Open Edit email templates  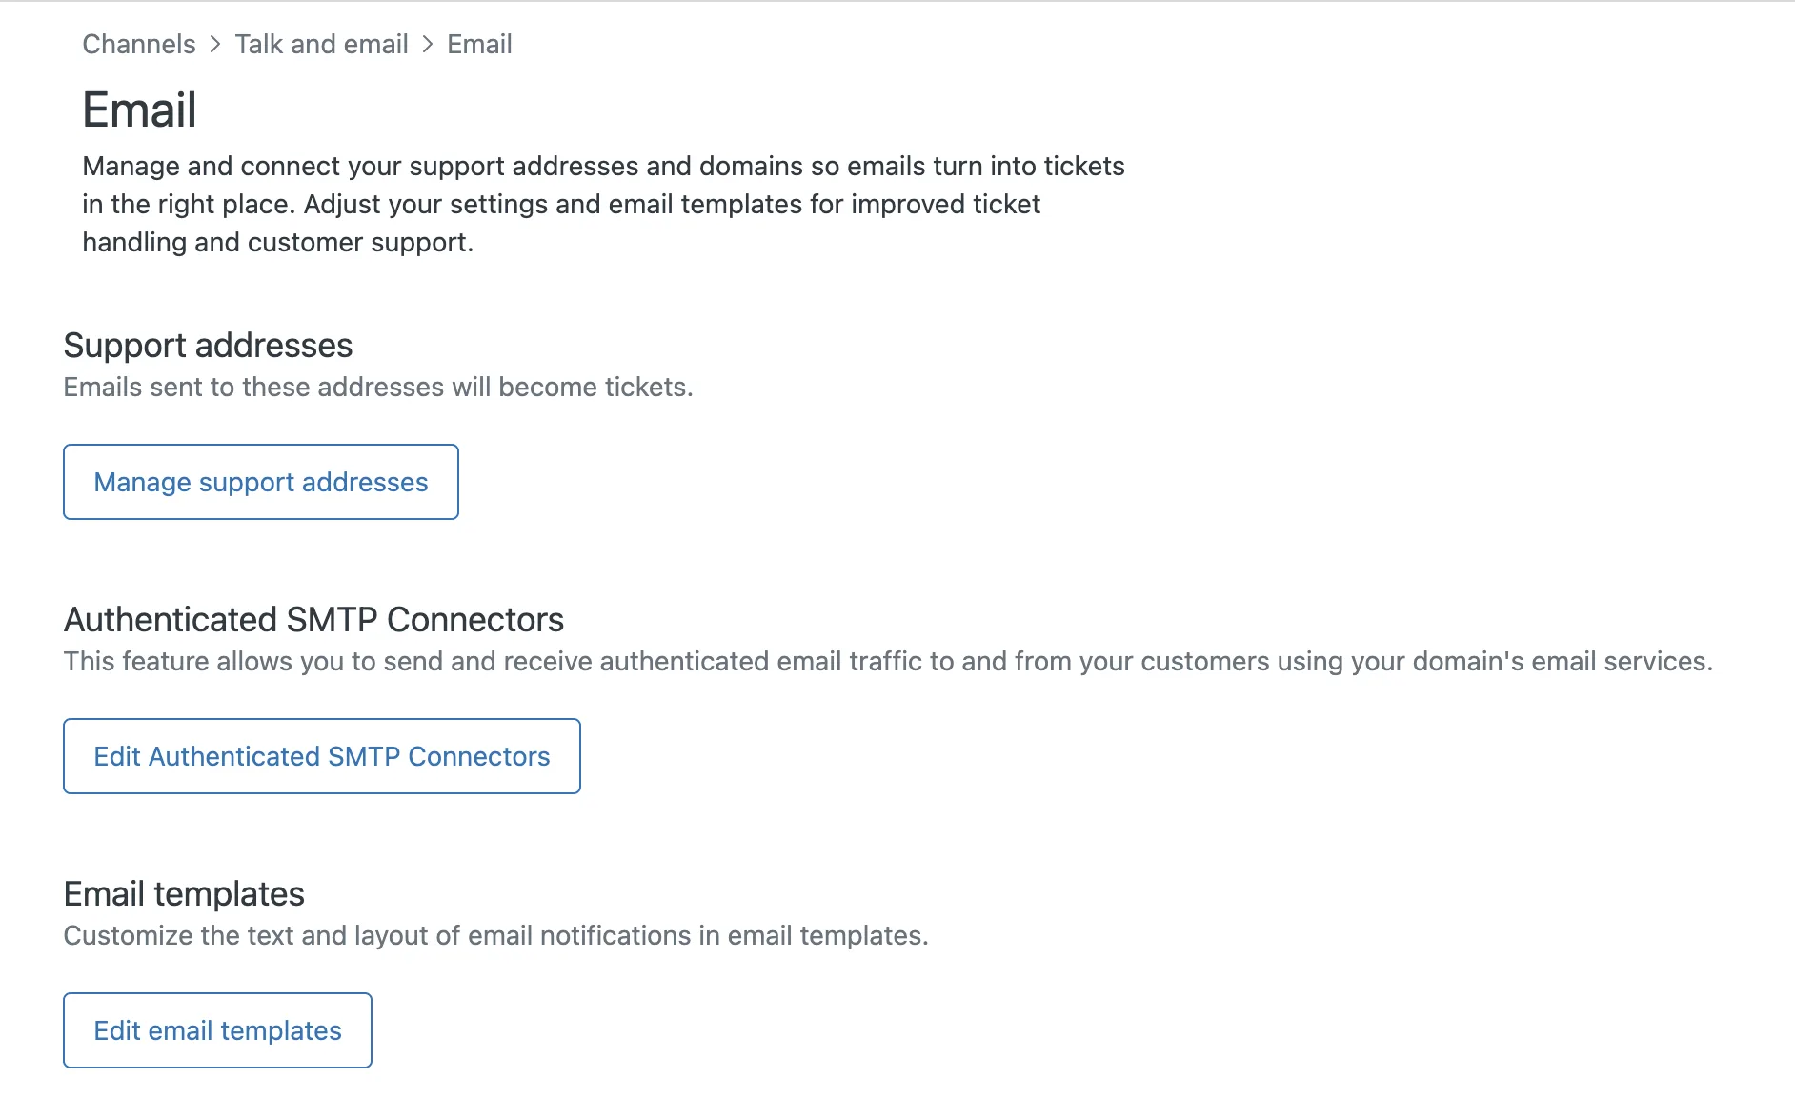217,1030
